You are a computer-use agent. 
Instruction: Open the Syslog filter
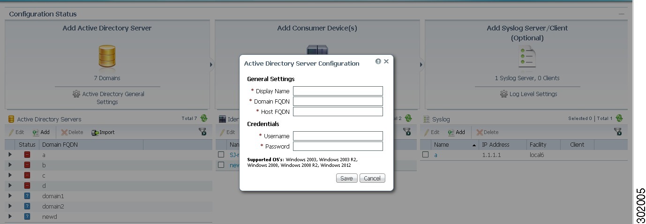pyautogui.click(x=618, y=132)
